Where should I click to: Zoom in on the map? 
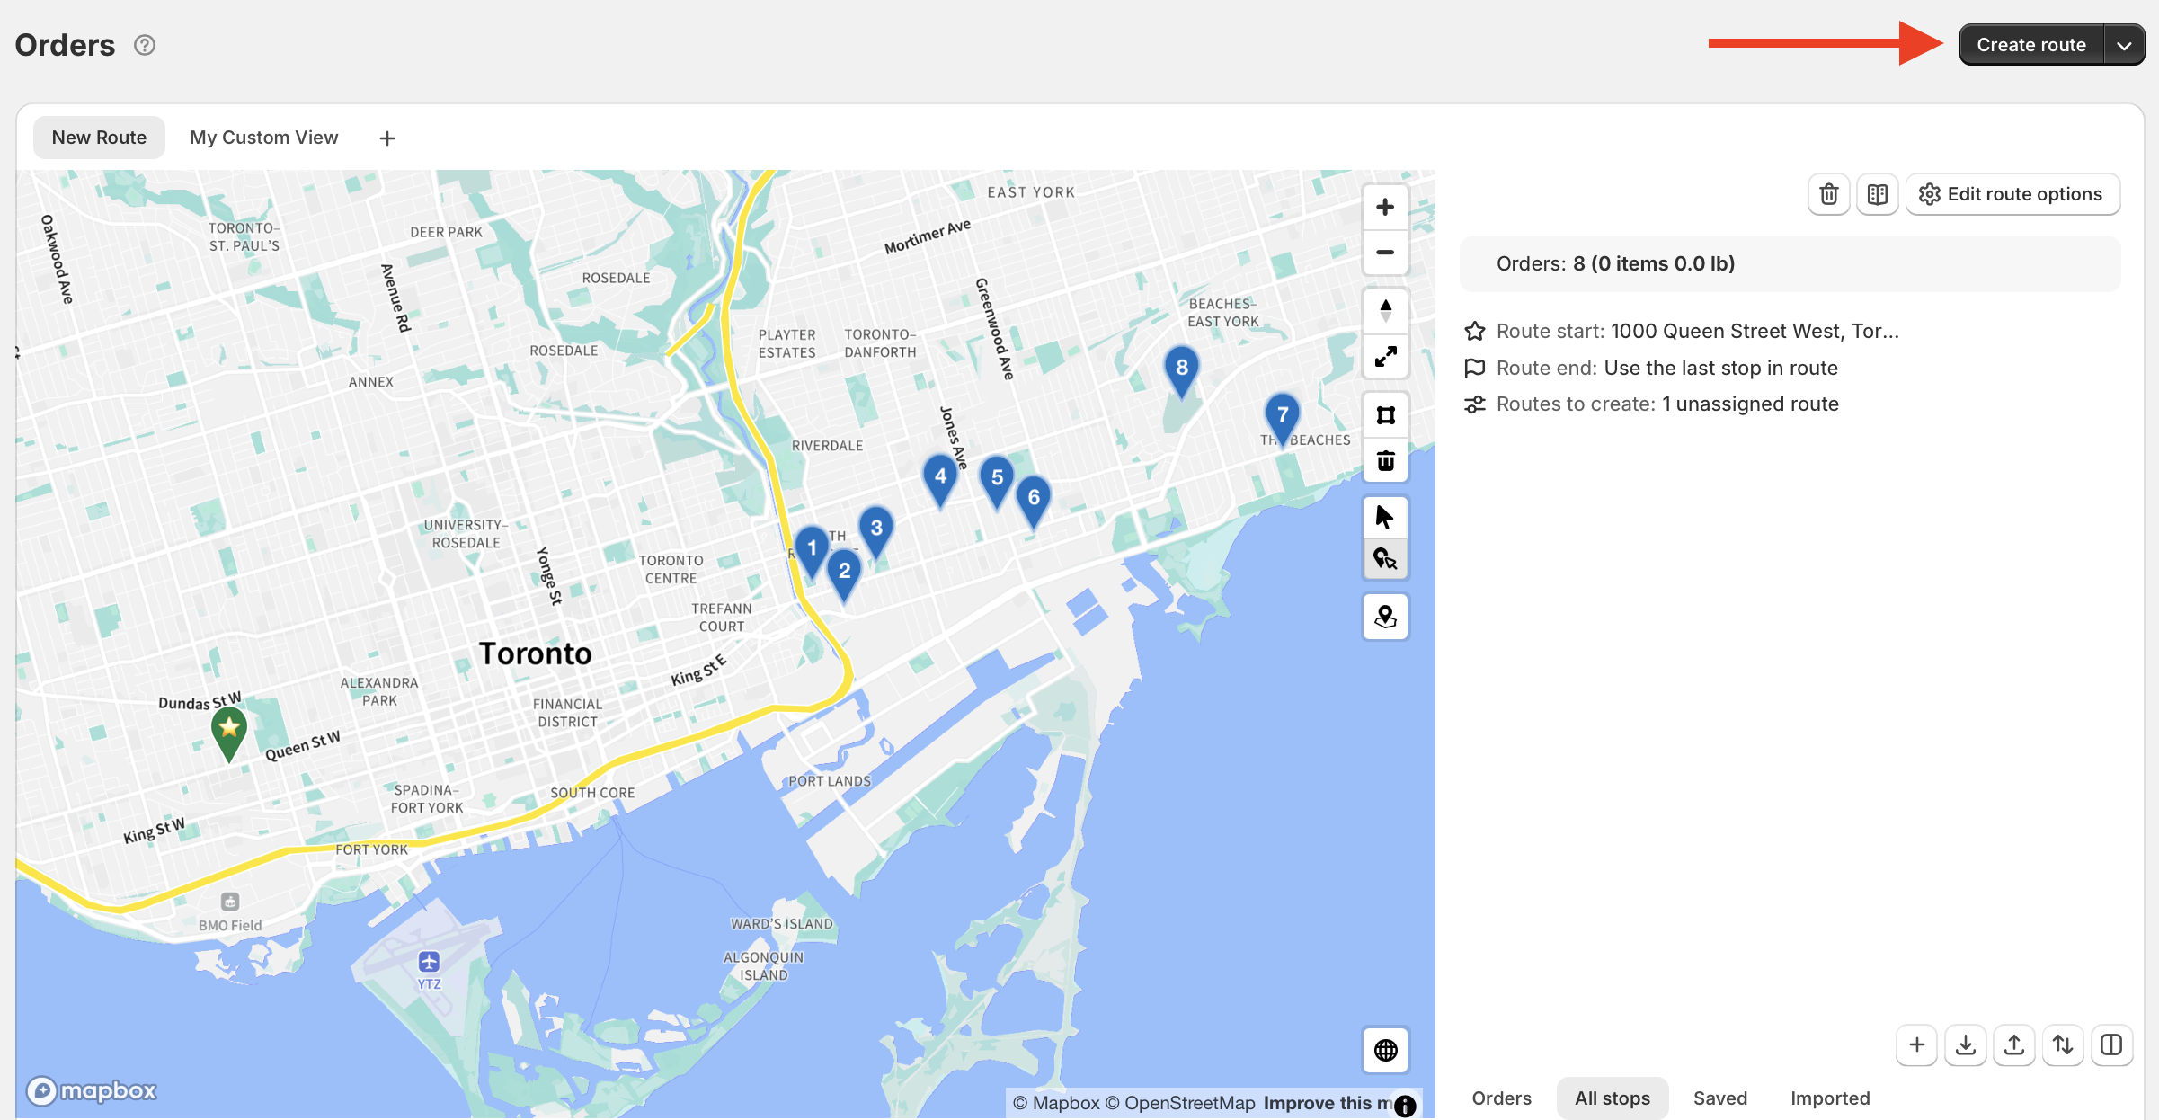tap(1385, 207)
